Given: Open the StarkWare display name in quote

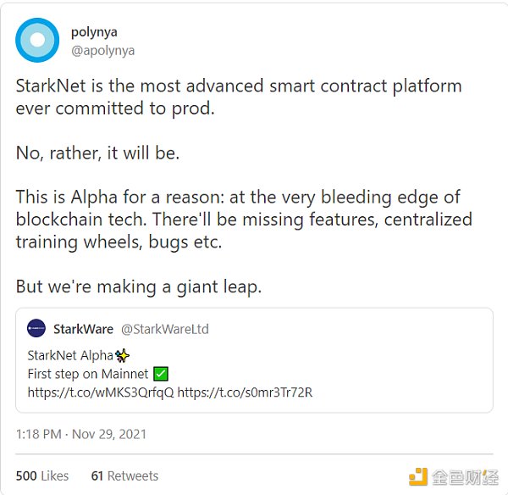Looking at the screenshot, I should [x=83, y=329].
